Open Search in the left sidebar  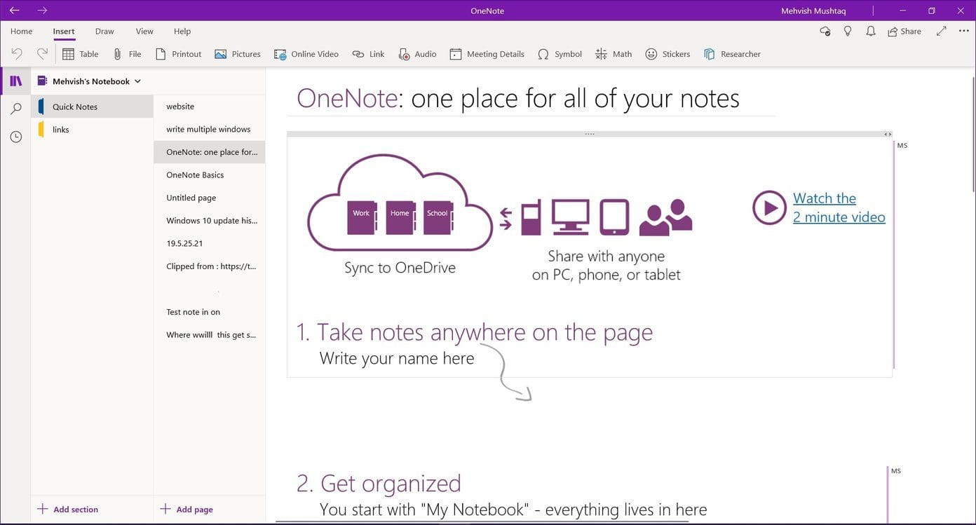click(x=15, y=109)
